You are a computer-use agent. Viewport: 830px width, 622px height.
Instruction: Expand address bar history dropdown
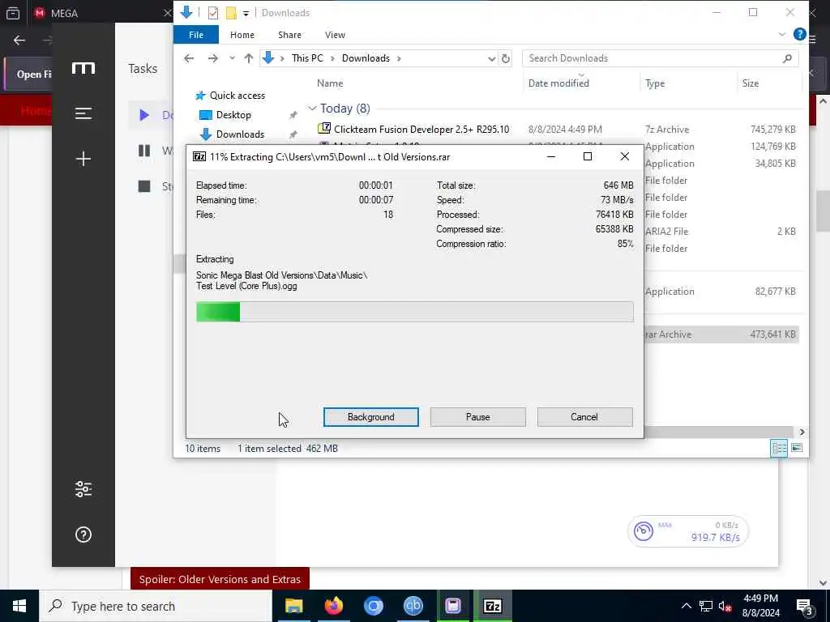point(492,58)
